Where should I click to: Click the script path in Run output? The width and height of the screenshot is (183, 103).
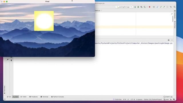134,43
